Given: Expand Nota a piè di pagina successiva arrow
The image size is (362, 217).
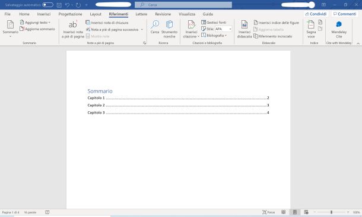Looking at the screenshot, I should click(x=142, y=29).
